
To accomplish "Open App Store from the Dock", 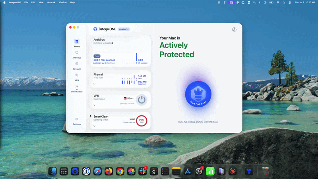I will click(x=188, y=171).
